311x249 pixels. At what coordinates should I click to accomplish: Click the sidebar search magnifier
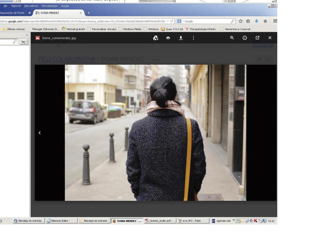15,41
